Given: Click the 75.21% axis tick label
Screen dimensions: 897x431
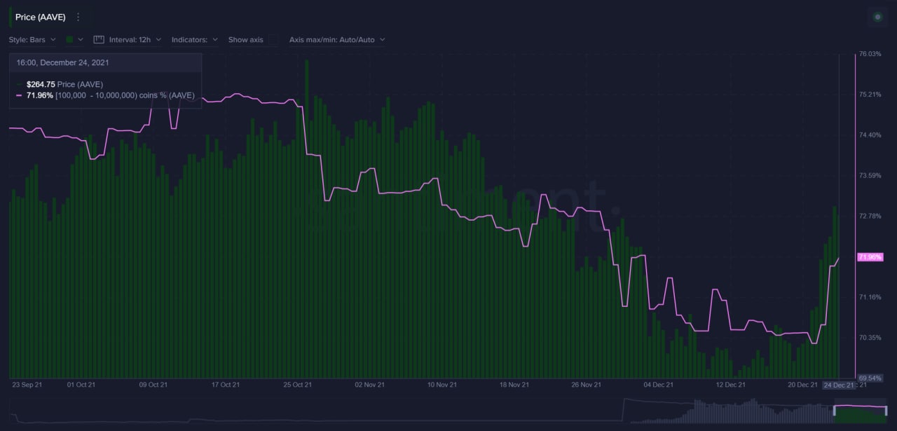Looking at the screenshot, I should 870,94.
